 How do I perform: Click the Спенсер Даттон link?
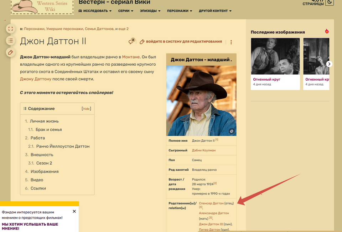coord(211,203)
